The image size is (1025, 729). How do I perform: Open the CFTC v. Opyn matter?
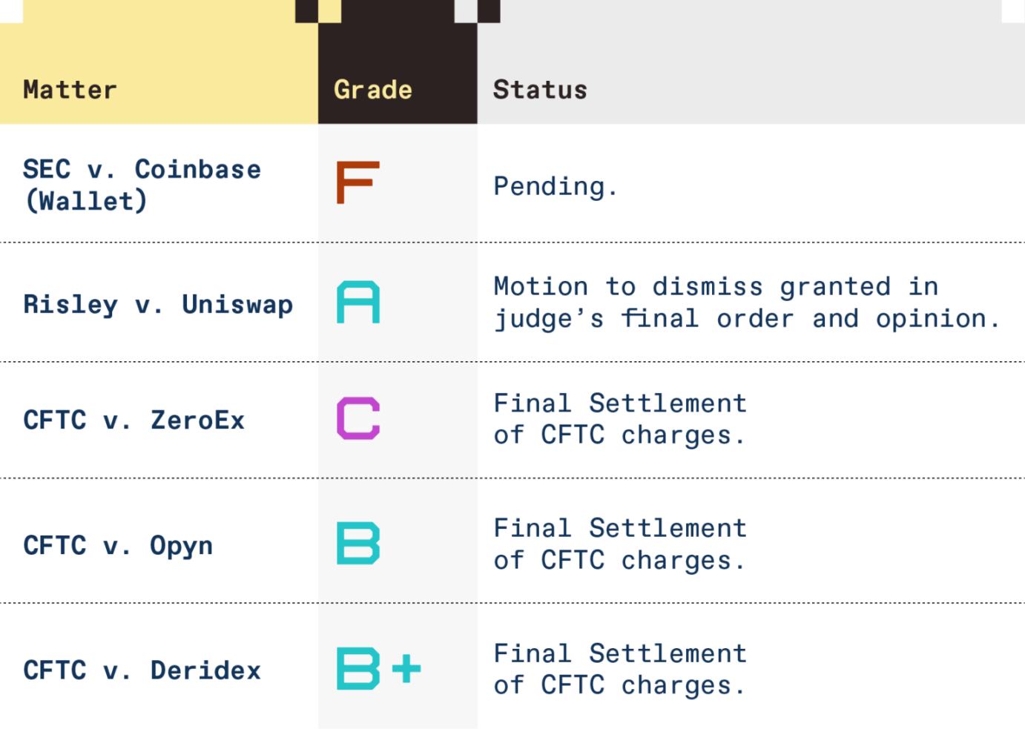pyautogui.click(x=118, y=546)
